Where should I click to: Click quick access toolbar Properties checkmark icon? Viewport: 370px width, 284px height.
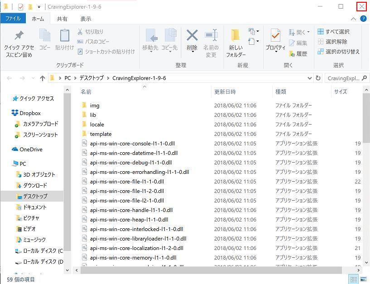coord(20,7)
